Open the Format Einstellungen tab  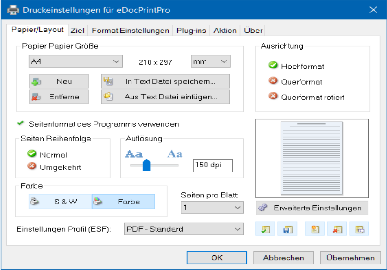click(131, 31)
